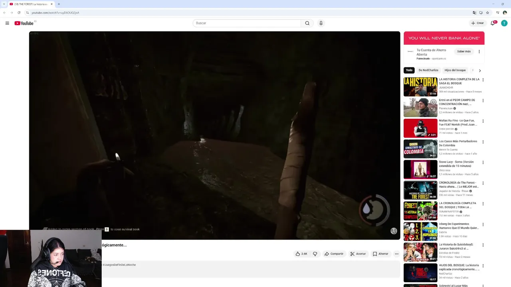This screenshot has height=287, width=511.
Task: Open options for Iceberg De Experimentos video
Action: tap(483, 224)
